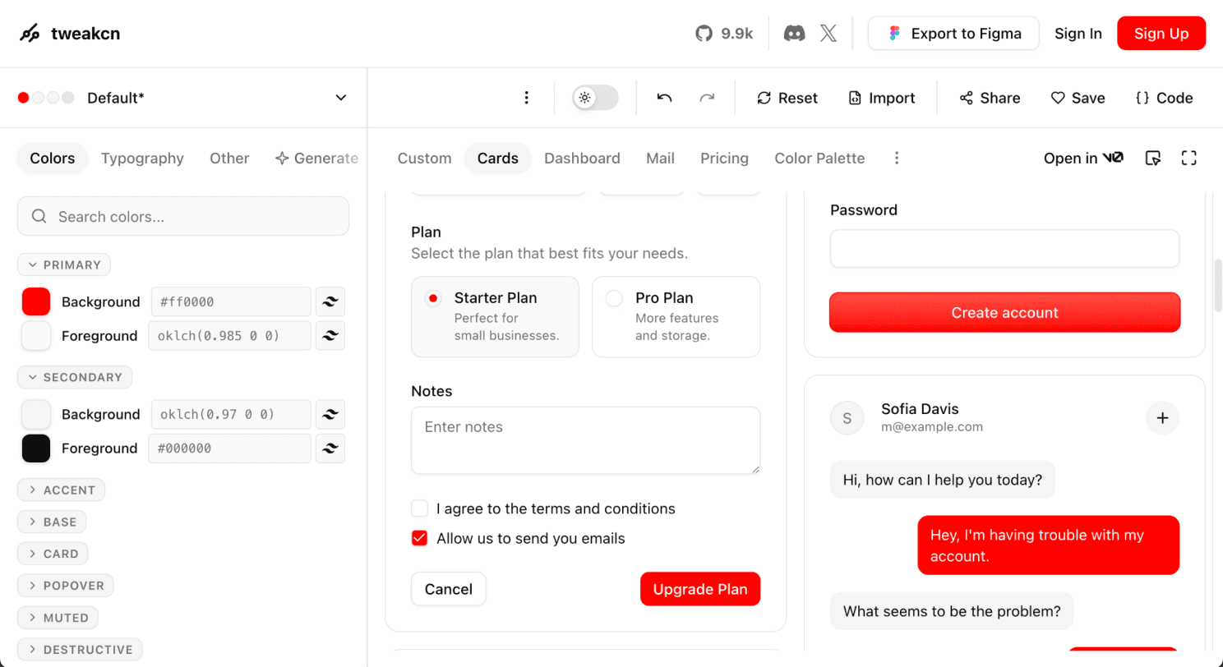Click the three-dot menu beside theme switch

[x=527, y=98]
